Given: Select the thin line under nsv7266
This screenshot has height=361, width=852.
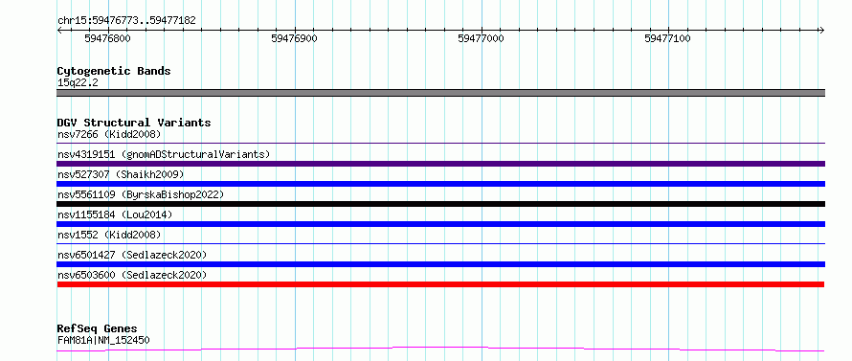Looking at the screenshot, I should [x=440, y=143].
